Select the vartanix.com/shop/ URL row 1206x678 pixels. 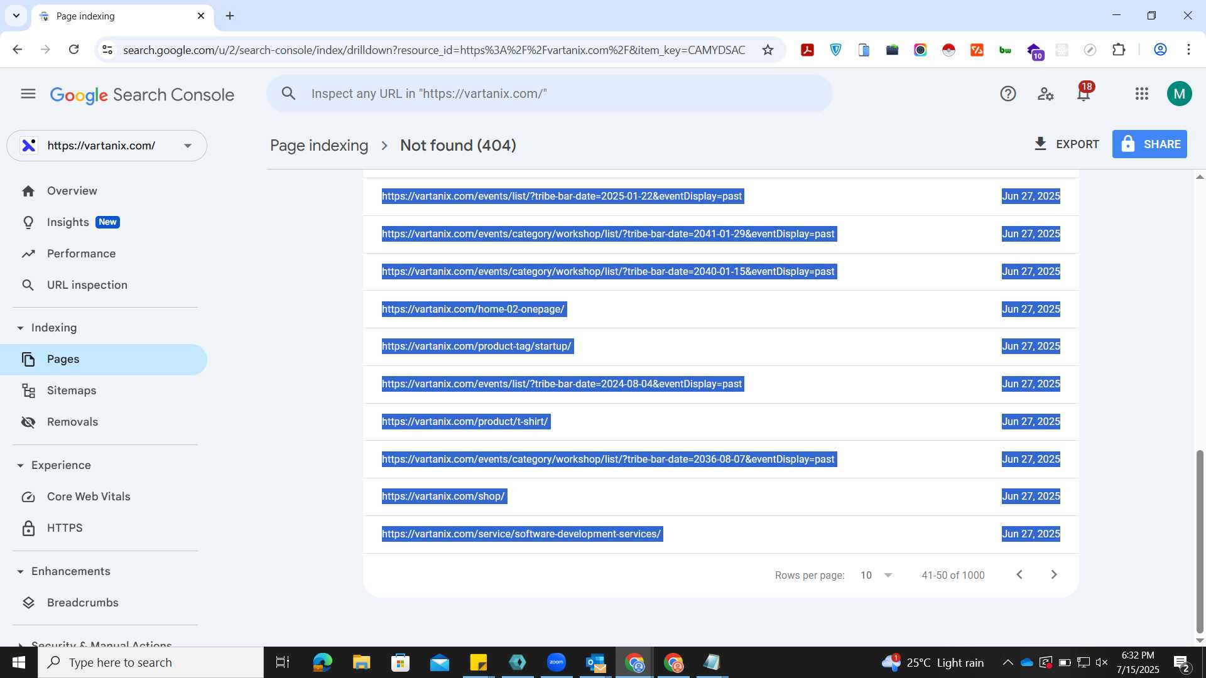pyautogui.click(x=720, y=497)
